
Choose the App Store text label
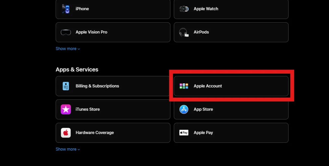pos(203,109)
